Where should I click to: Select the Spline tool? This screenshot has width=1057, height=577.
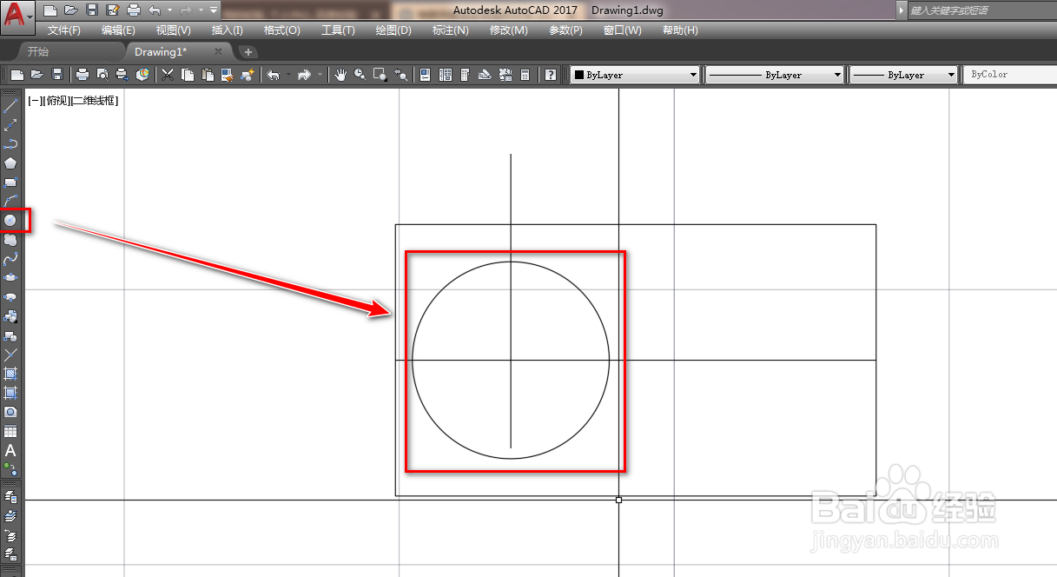click(10, 259)
